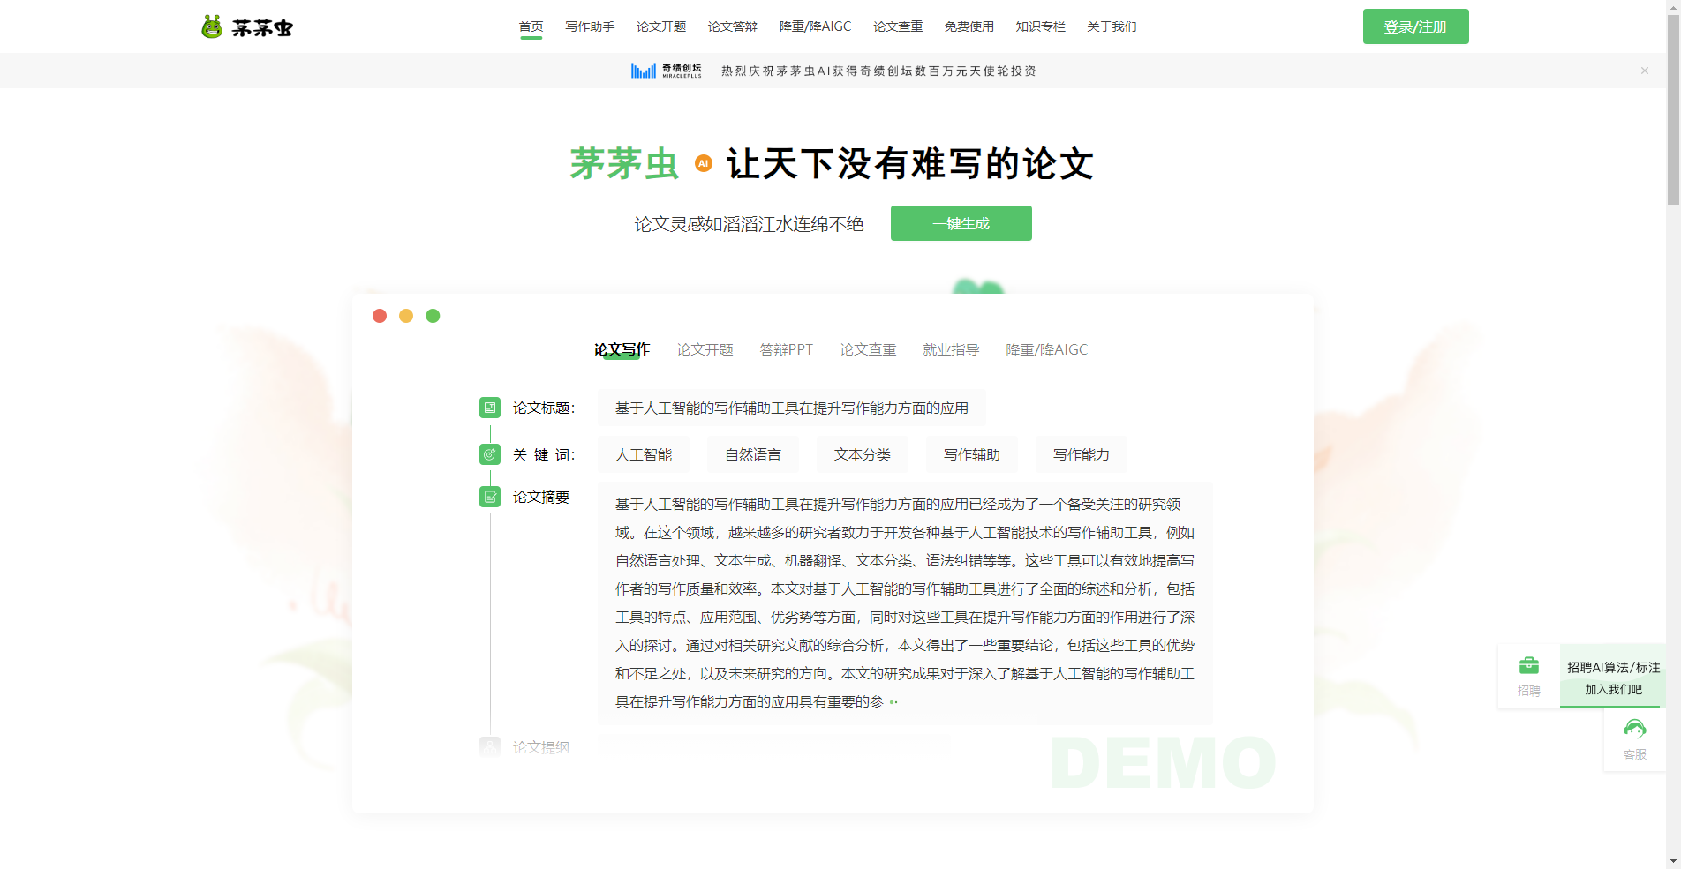Click the 论文摘要 abstract text box
Viewport: 1681px width, 869px height.
pos(905,603)
